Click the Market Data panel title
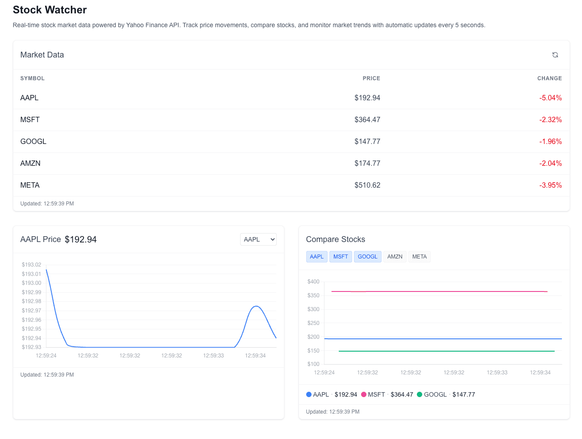The width and height of the screenshot is (582, 439). pyautogui.click(x=42, y=55)
